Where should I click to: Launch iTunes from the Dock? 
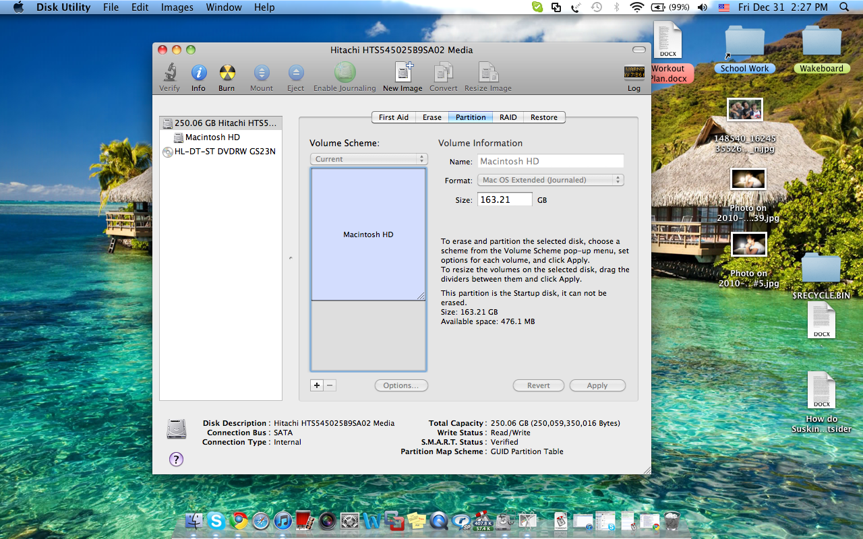[x=283, y=520]
